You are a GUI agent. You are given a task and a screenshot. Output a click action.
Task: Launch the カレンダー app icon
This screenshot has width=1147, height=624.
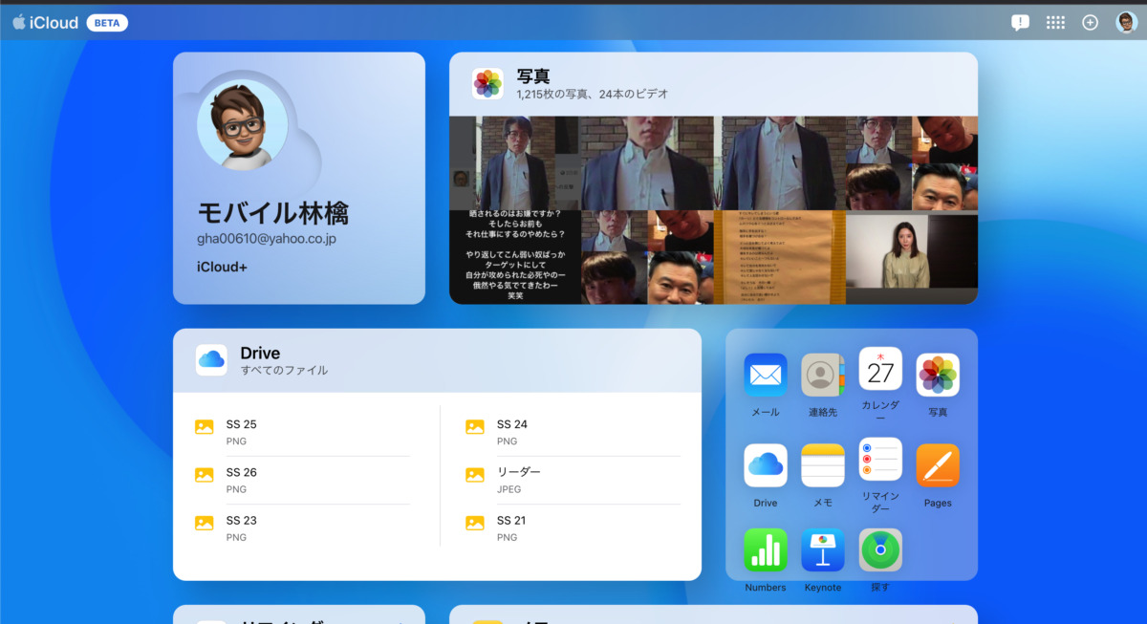880,372
